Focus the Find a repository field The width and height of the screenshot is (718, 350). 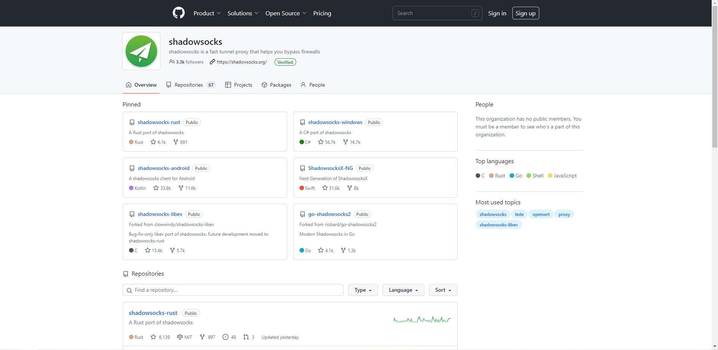[x=233, y=290]
